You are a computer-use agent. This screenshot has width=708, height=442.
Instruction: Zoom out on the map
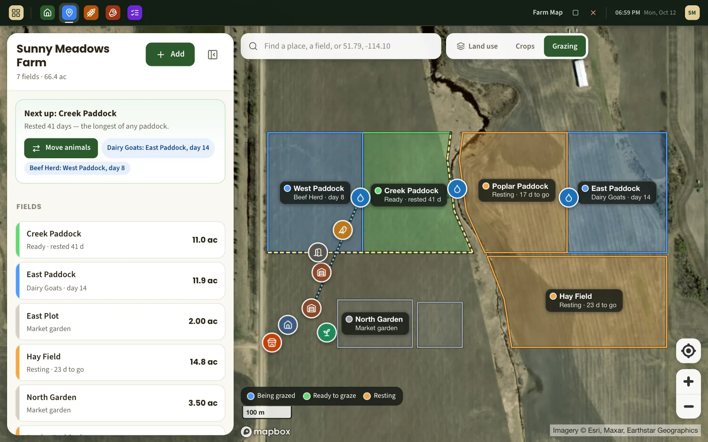pos(688,407)
